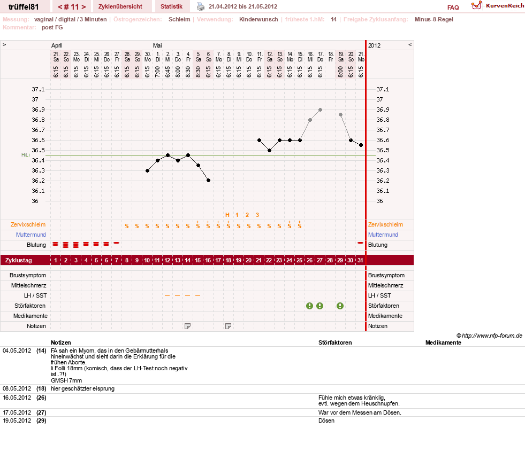Viewport: 525px width, 452px height.
Task: Click the S+ mucus symbol on day 15
Action: click(x=198, y=224)
